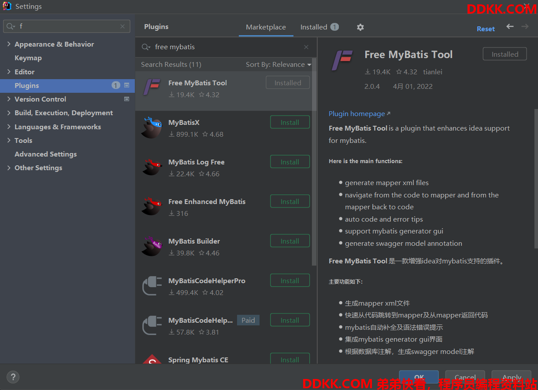
Task: Click the project-level icon beside Version Control
Action: (127, 99)
